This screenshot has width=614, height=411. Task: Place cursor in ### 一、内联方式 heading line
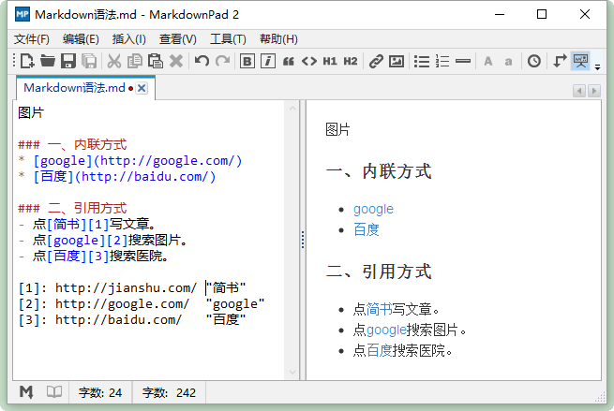tap(72, 145)
